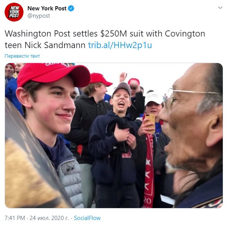Click the 24 июл. 2020 г. date text

tap(49, 218)
